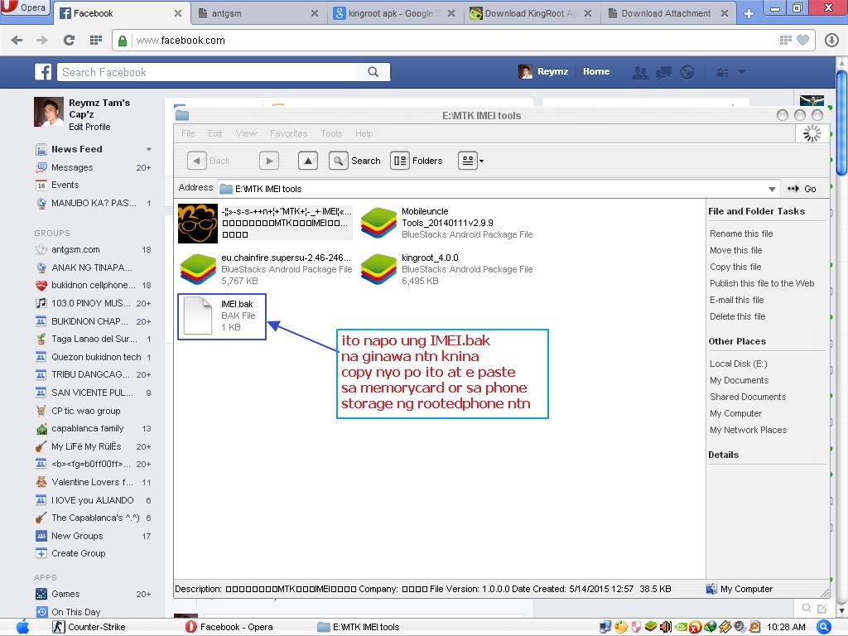This screenshot has width=848, height=636.
Task: Open the Views dropdown in toolbar
Action: pos(470,161)
